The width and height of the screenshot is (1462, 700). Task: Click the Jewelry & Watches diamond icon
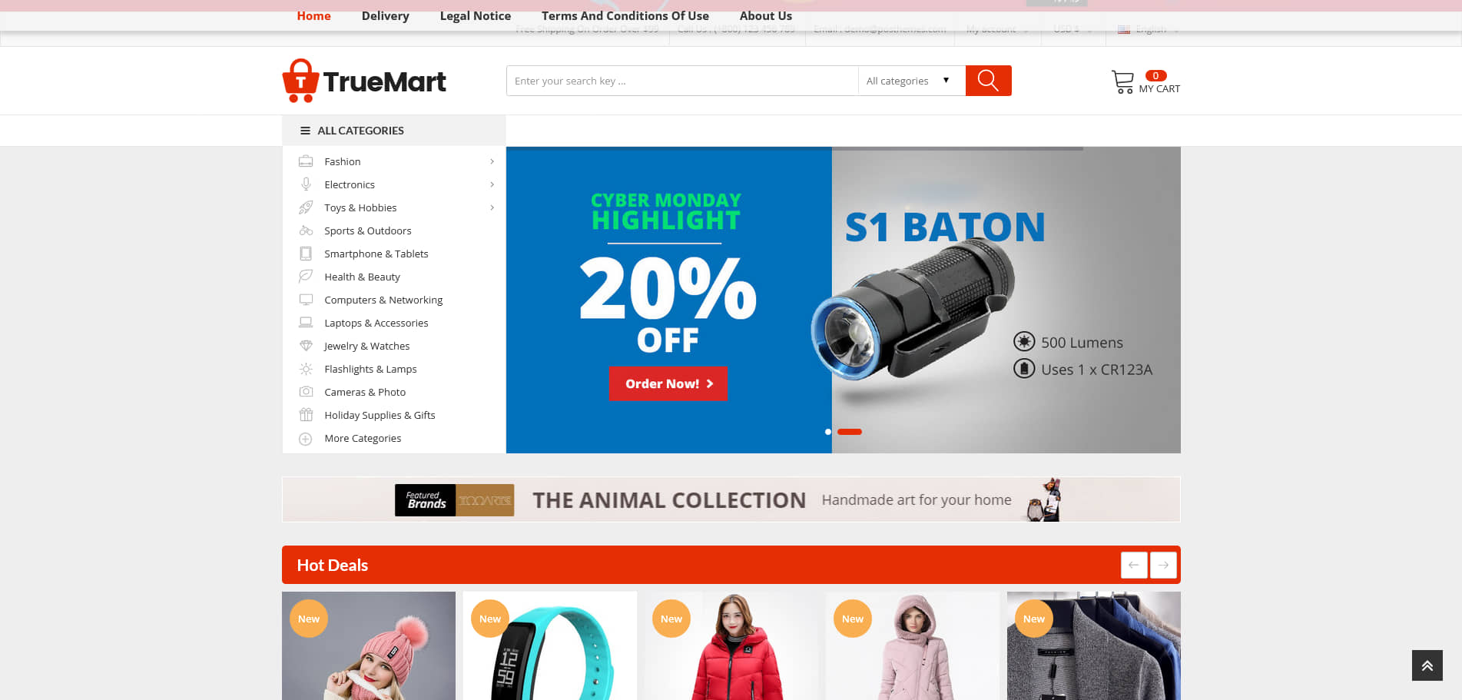[306, 346]
